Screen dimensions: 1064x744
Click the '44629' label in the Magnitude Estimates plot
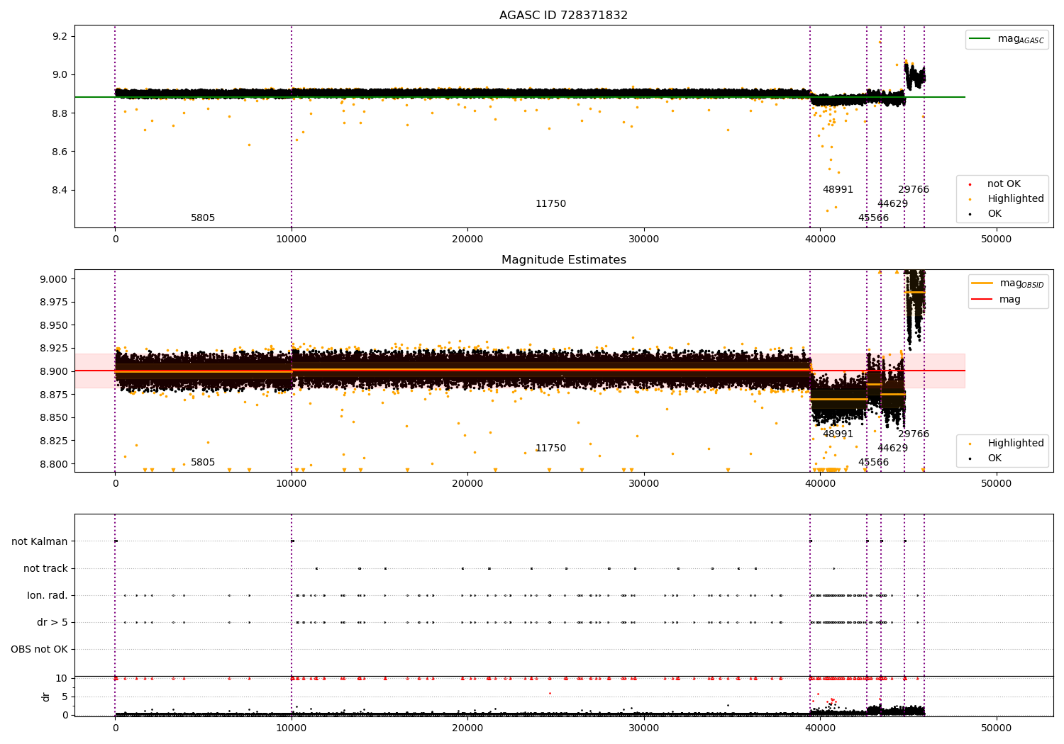[892, 449]
